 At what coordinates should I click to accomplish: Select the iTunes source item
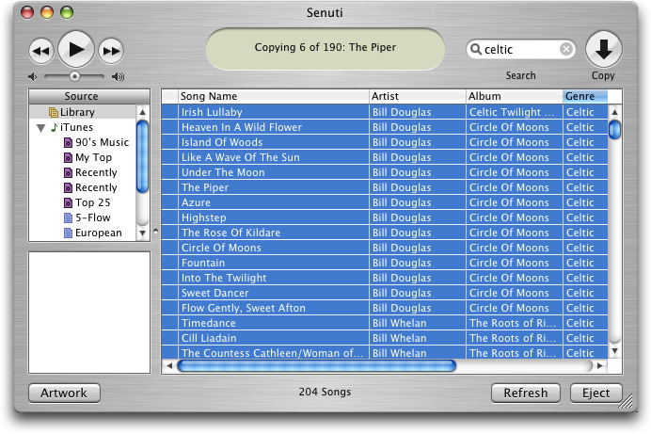(x=76, y=127)
